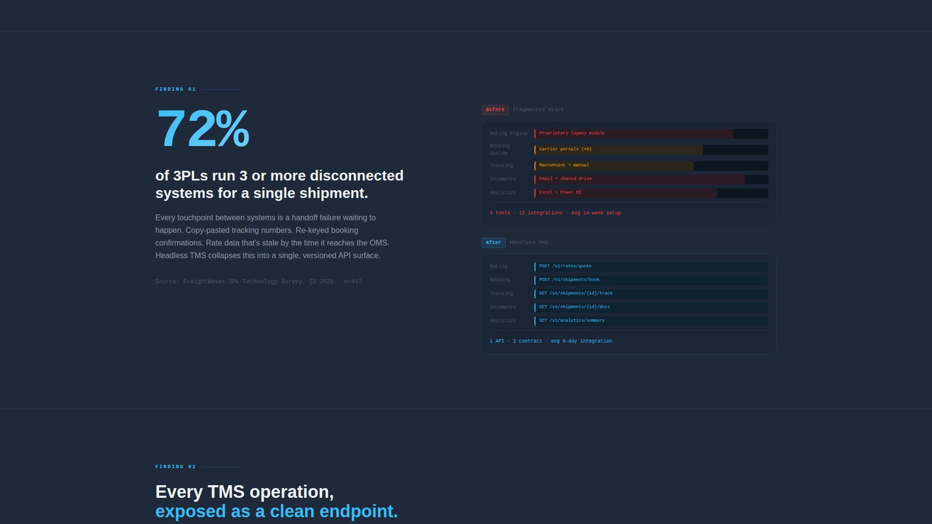Click the FINDING 01 label
Screen dimensions: 932x524
[175, 89]
